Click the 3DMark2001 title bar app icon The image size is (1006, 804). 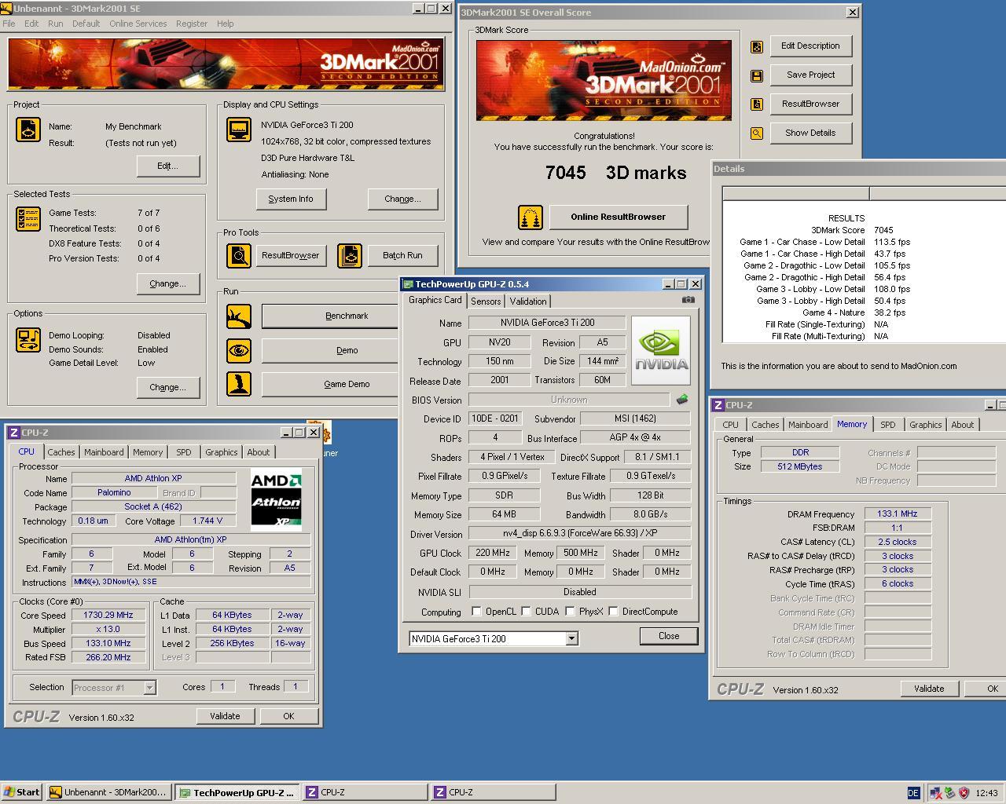tap(6, 9)
